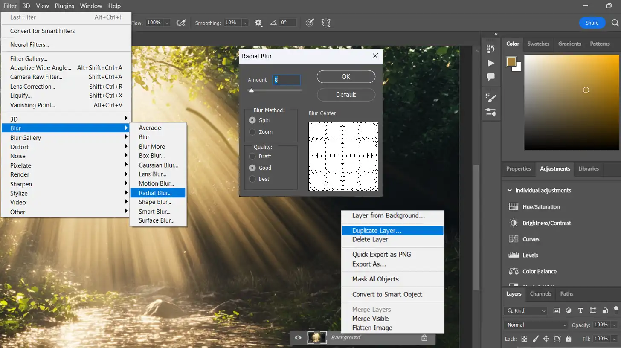Switch to the Channels tab
The height and width of the screenshot is (348, 621).
pos(540,294)
